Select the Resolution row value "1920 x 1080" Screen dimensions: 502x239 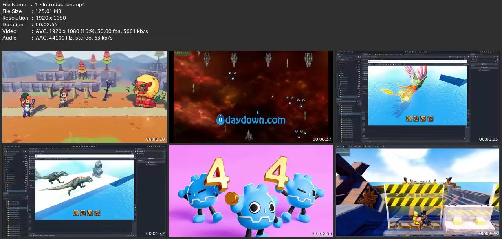(x=50, y=18)
